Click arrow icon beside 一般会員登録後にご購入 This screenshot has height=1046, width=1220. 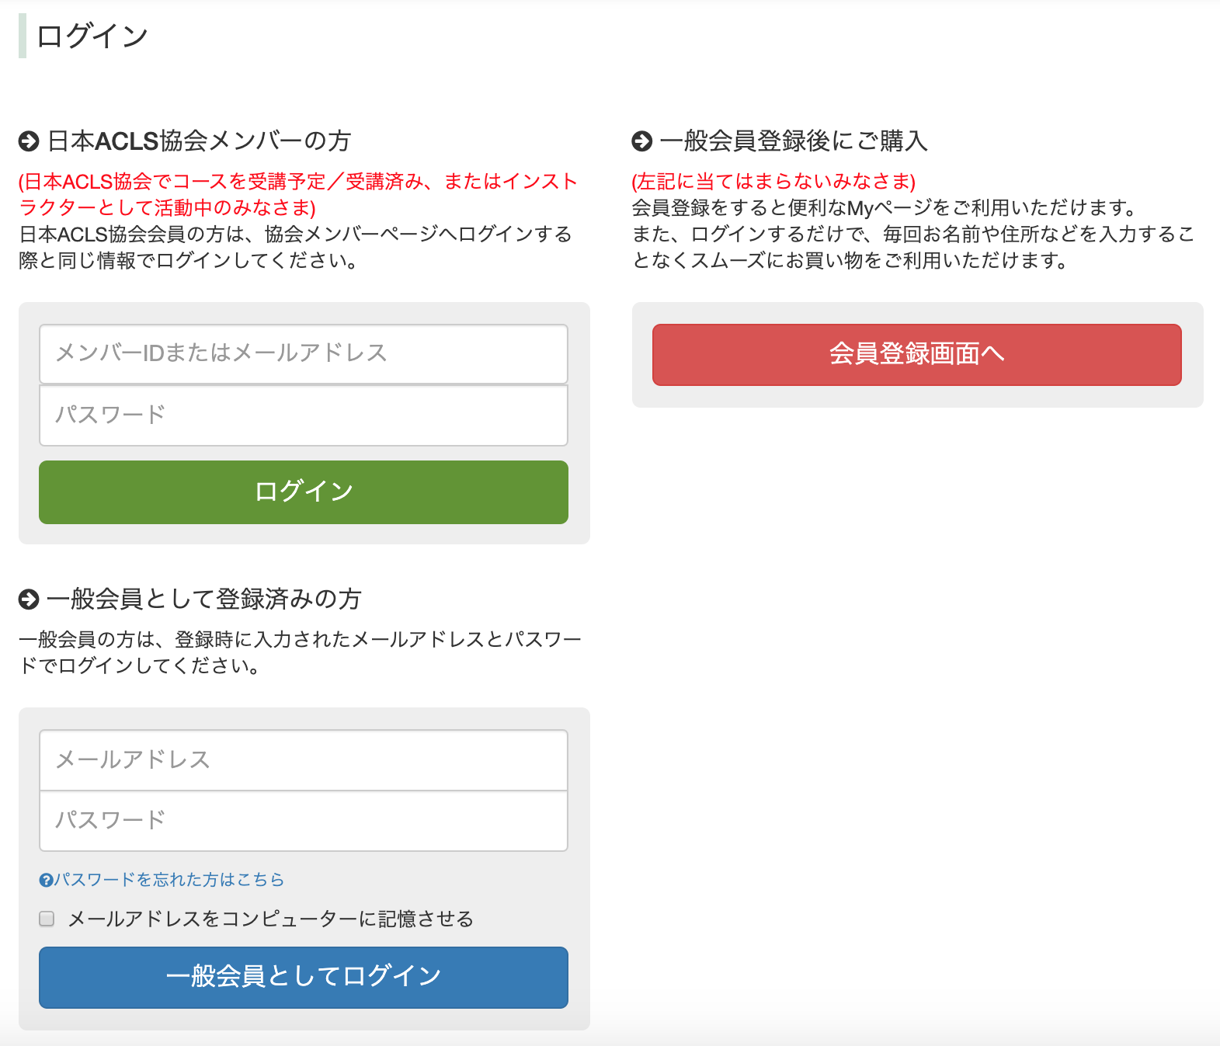tap(642, 141)
